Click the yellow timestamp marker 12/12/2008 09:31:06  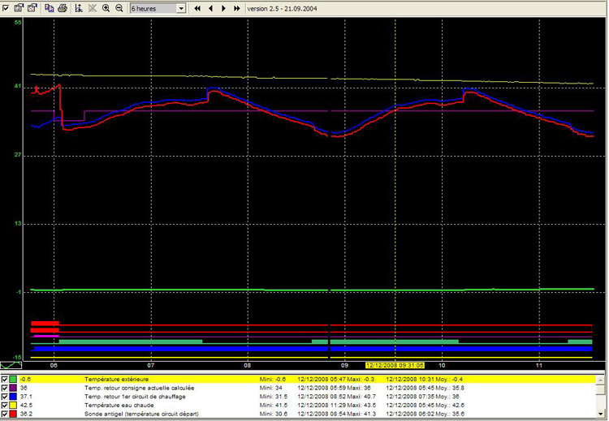395,365
